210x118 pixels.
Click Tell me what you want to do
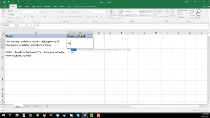85,7
